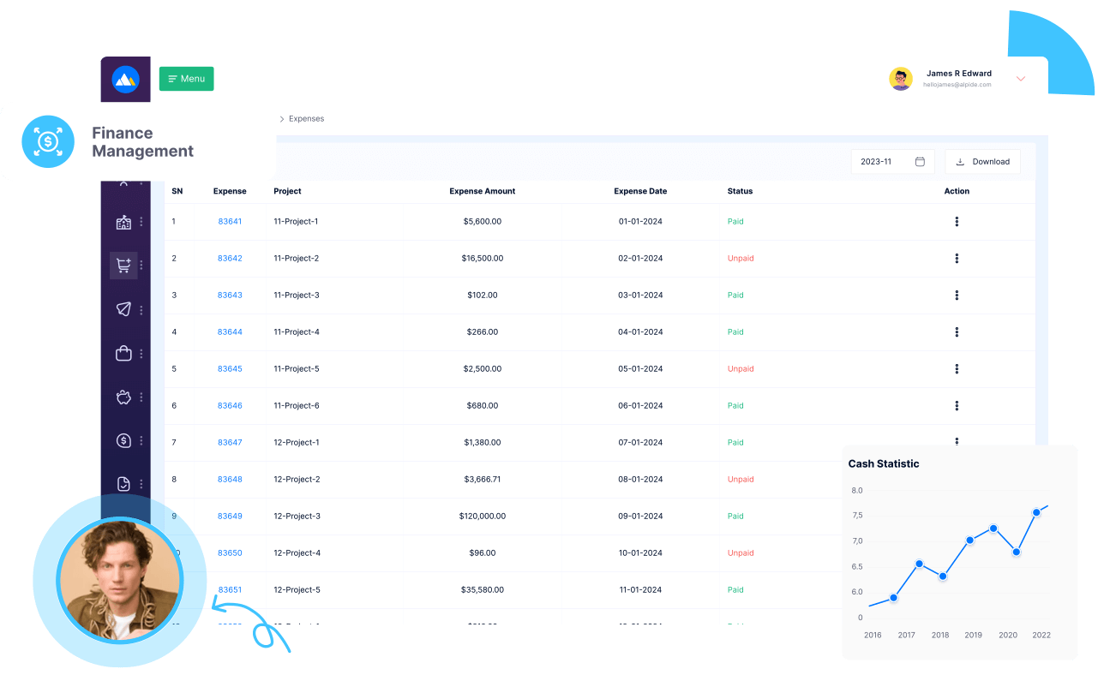Expand the user account dropdown arrow

[x=1020, y=79]
